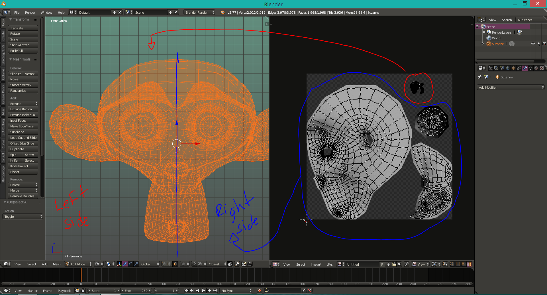Select UV vertex selection mode icon
This screenshot has width=547, height=295.
(x=452, y=264)
